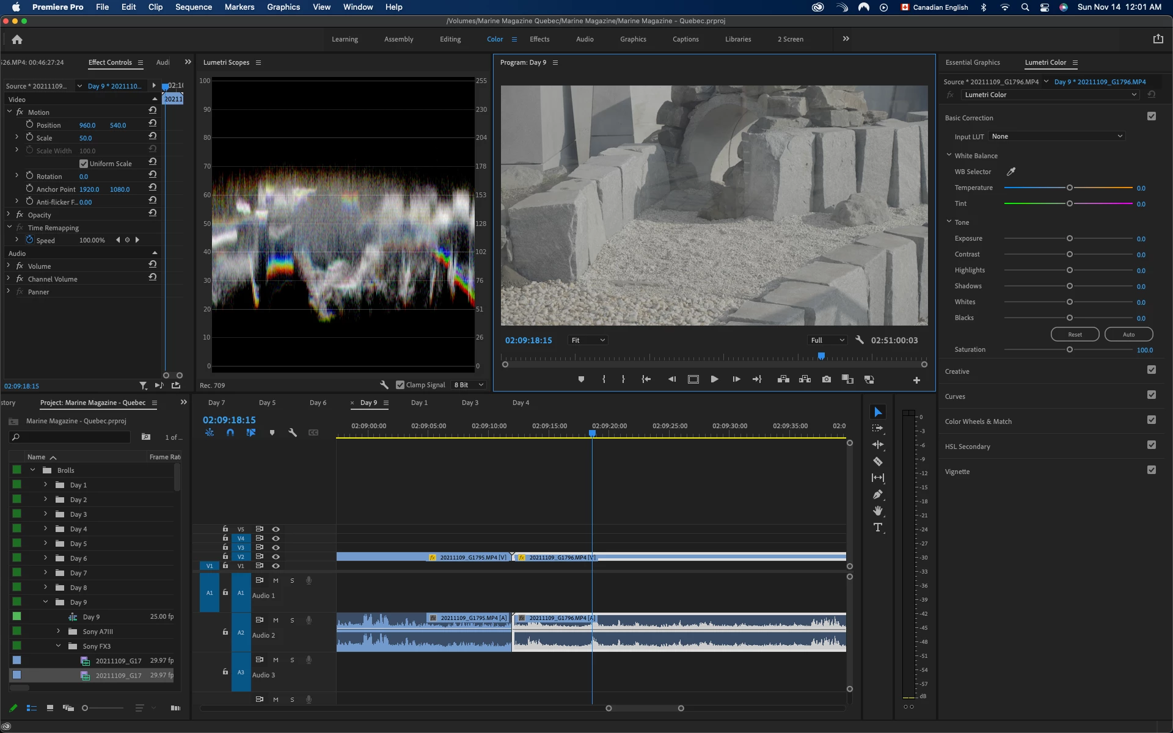The width and height of the screenshot is (1173, 733).
Task: Export frame with camera icon
Action: click(827, 379)
